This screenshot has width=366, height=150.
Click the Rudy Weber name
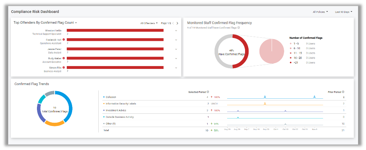[x=55, y=58]
